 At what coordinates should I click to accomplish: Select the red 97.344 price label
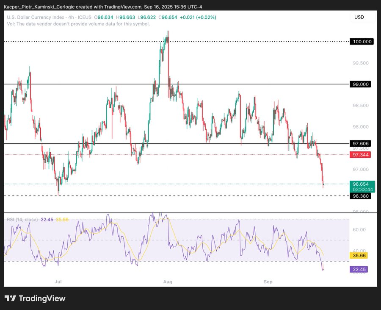click(x=361, y=155)
